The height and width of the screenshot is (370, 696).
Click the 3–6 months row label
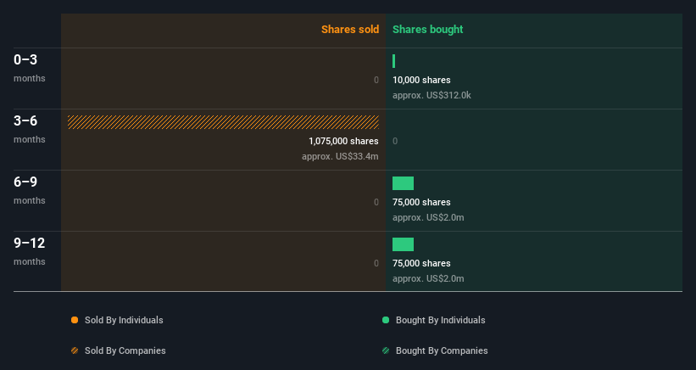[x=30, y=129]
